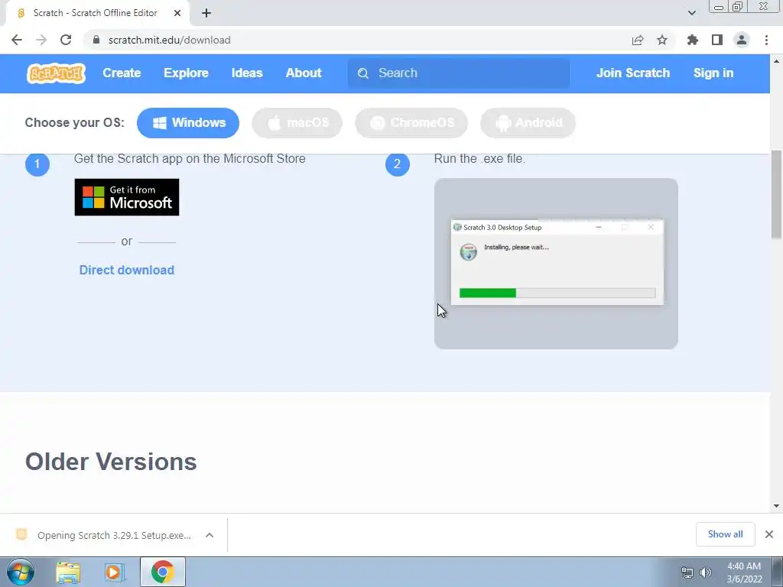The image size is (783, 587).
Task: Open the About page
Action: coord(304,73)
